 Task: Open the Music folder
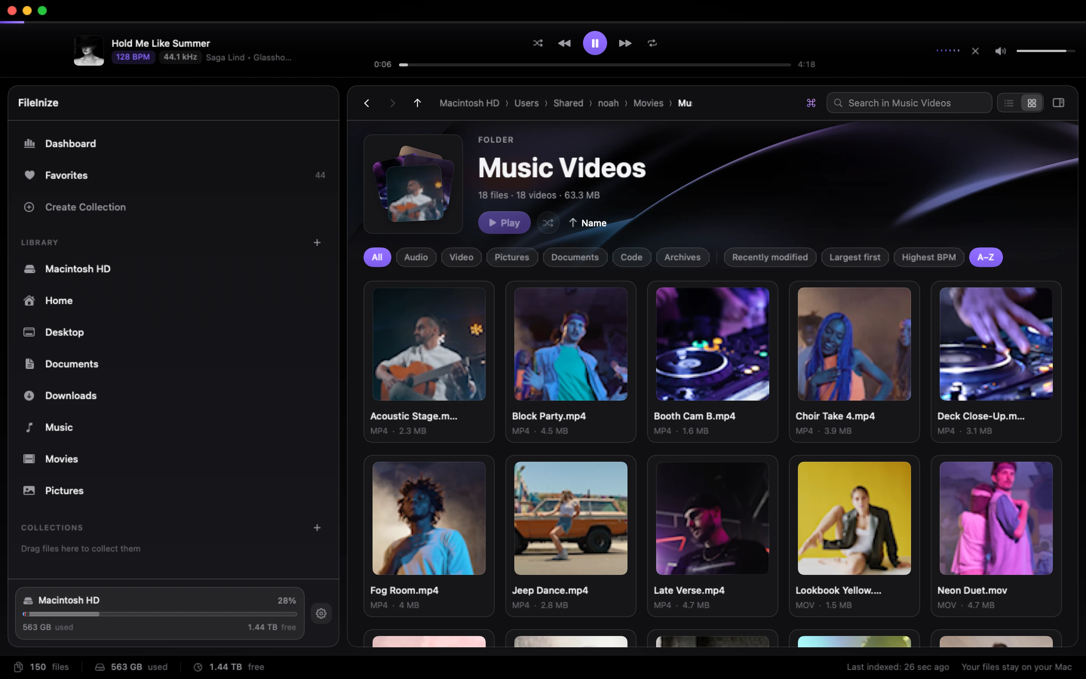coord(173,427)
